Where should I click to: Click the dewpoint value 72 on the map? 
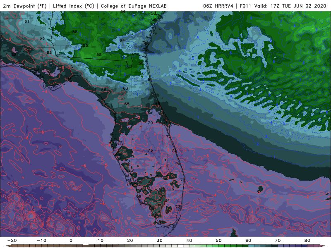[x=183, y=180]
